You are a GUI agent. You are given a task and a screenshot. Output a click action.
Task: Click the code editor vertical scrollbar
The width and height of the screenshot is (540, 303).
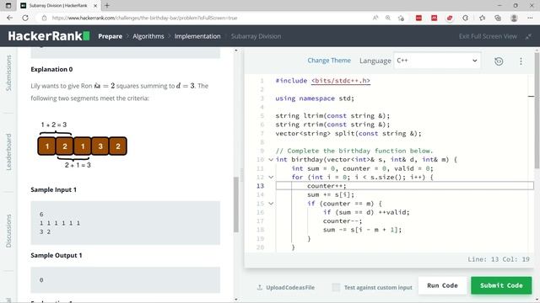pyautogui.click(x=537, y=110)
